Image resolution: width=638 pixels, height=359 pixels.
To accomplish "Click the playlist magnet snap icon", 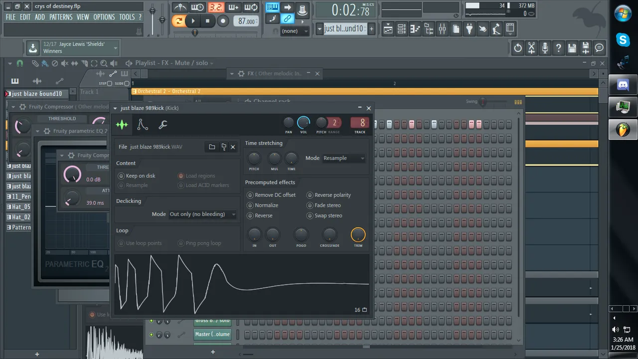I will click(20, 63).
